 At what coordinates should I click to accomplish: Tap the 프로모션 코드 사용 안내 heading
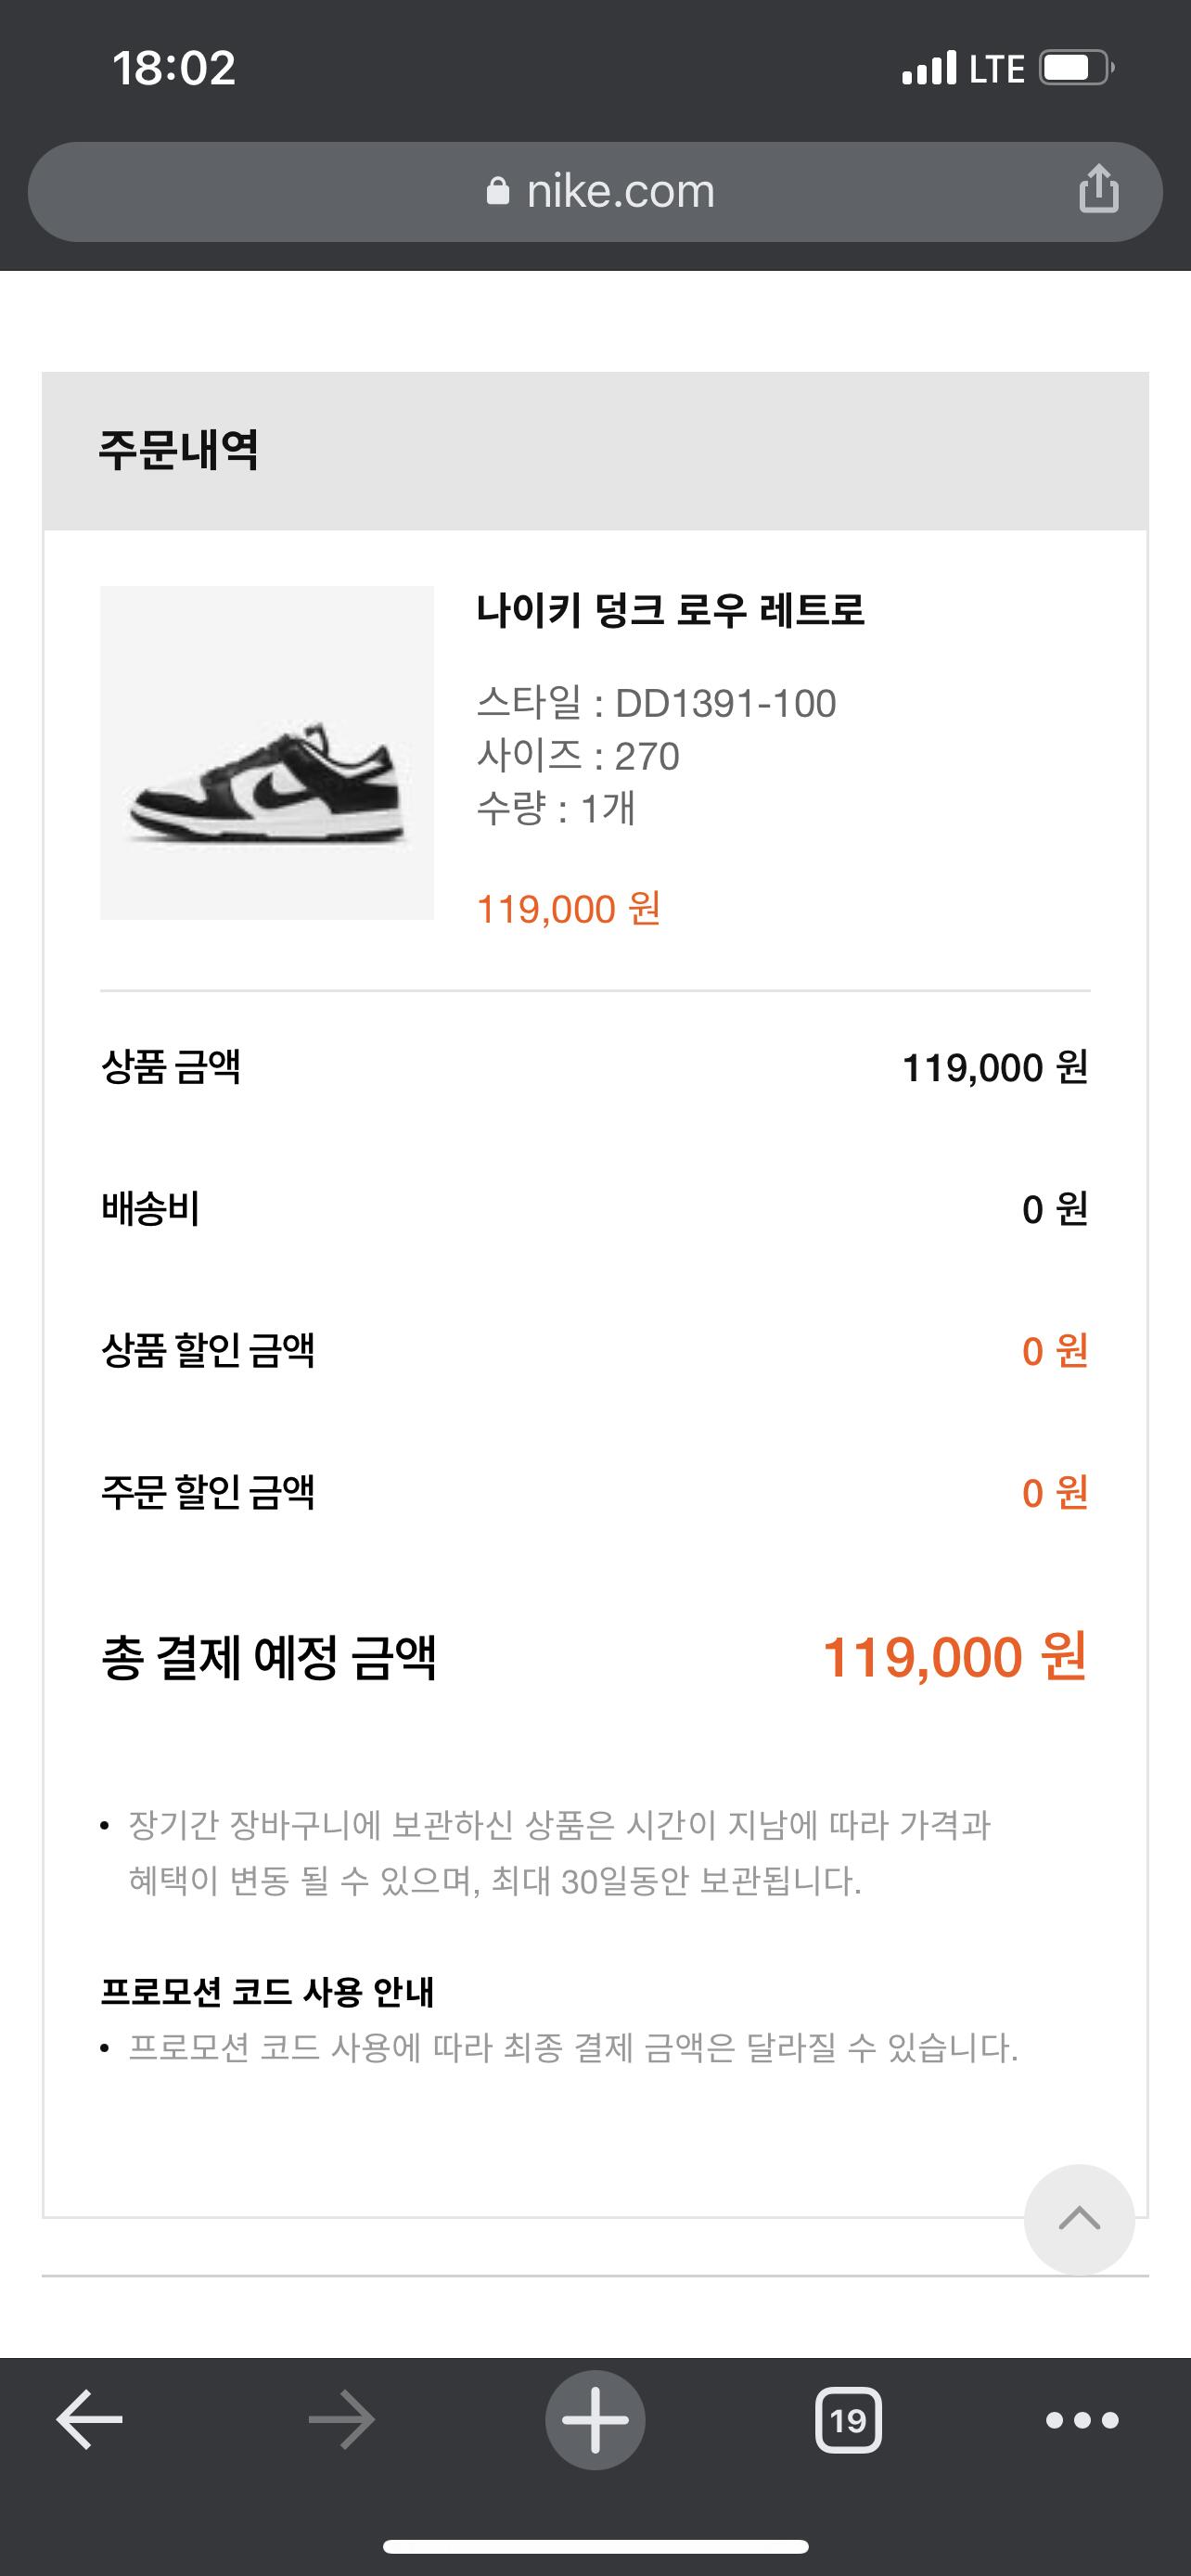point(267,1992)
